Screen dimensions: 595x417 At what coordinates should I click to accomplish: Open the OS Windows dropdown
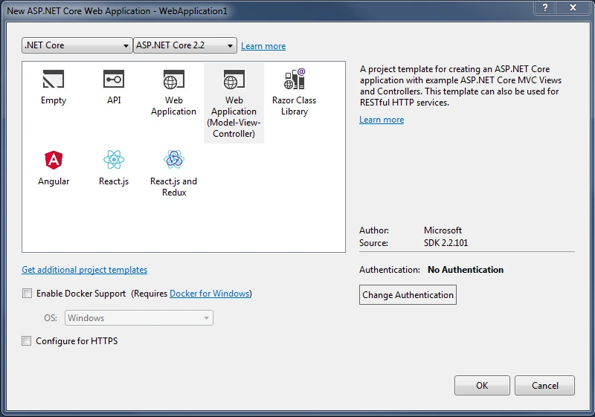[x=139, y=317]
